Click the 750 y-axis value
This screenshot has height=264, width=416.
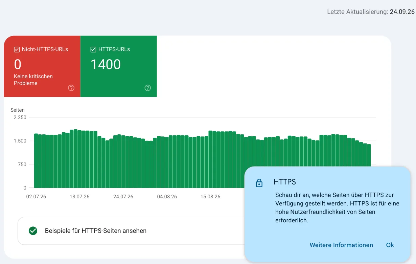[22, 164]
